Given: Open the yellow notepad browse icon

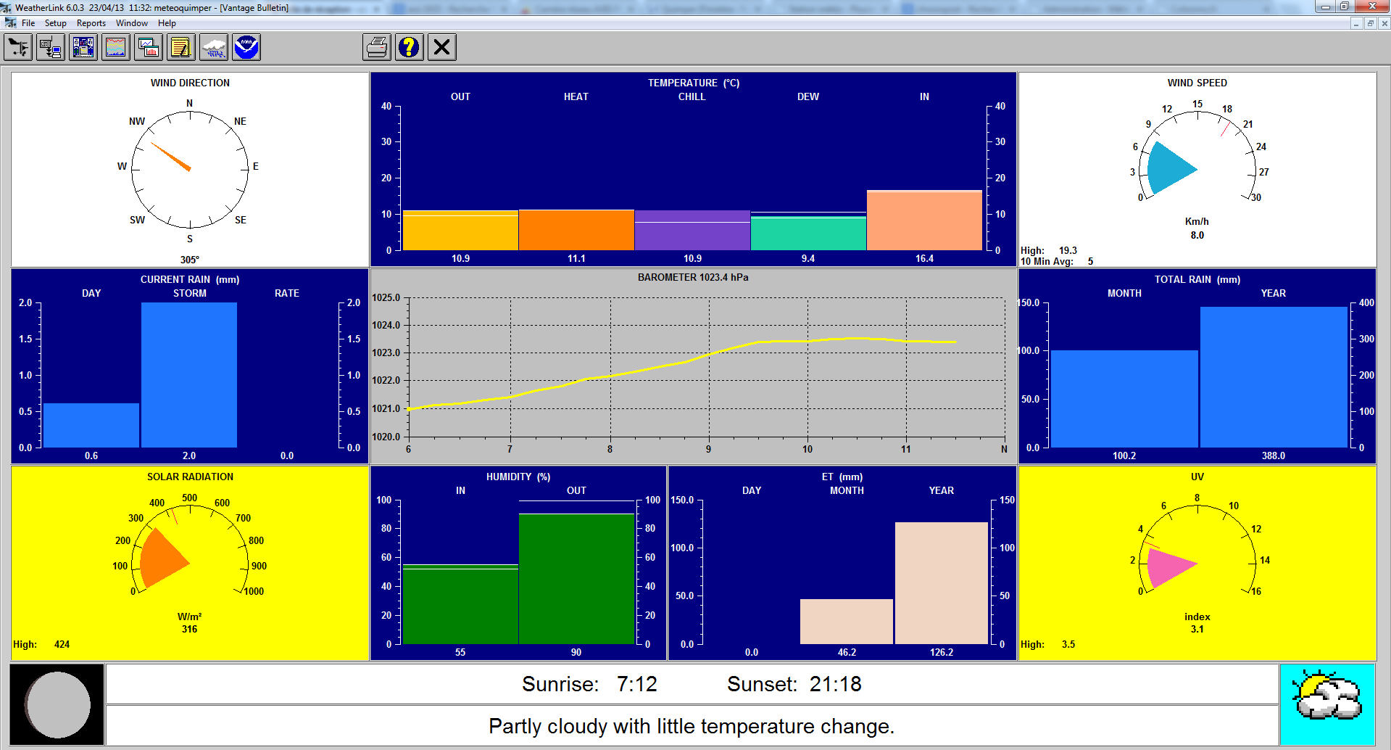Looking at the screenshot, I should pos(181,48).
